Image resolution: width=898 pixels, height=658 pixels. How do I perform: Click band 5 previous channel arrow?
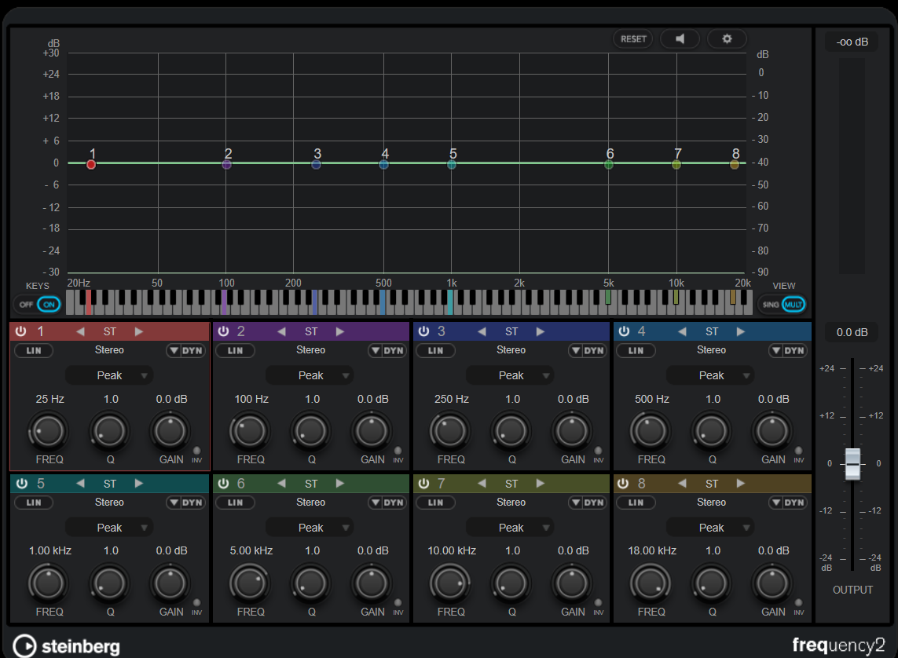(x=80, y=484)
